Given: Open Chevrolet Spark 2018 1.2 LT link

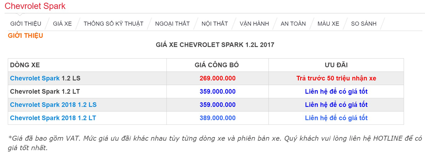Looking at the screenshot, I should click(x=53, y=118).
